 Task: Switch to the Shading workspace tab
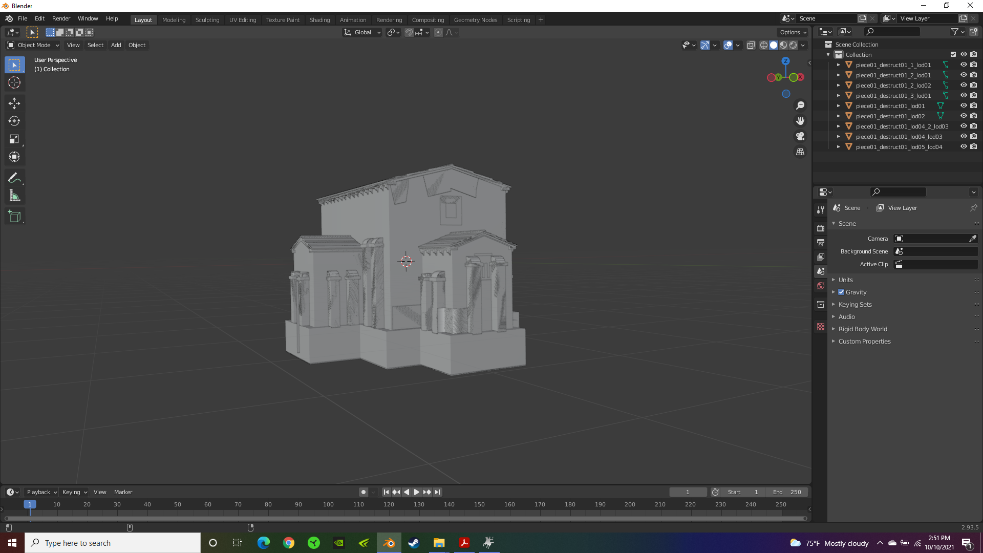[x=319, y=20]
